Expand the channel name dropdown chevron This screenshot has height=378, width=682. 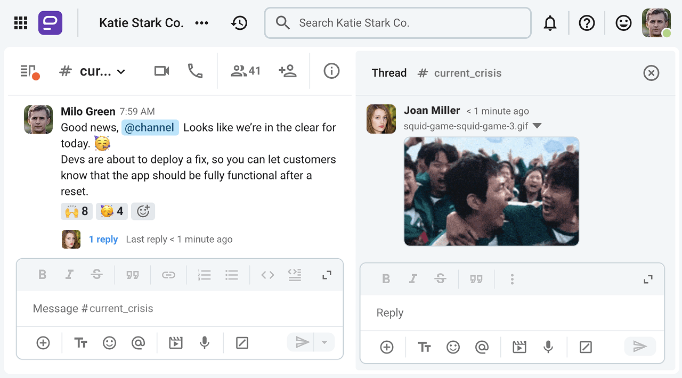pyautogui.click(x=121, y=72)
